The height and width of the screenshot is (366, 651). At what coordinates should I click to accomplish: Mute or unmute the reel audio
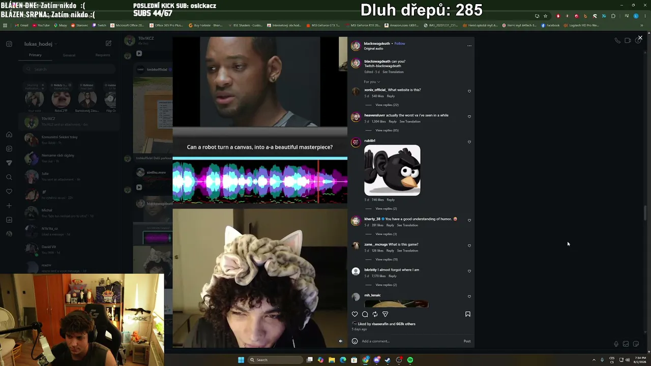[341, 341]
